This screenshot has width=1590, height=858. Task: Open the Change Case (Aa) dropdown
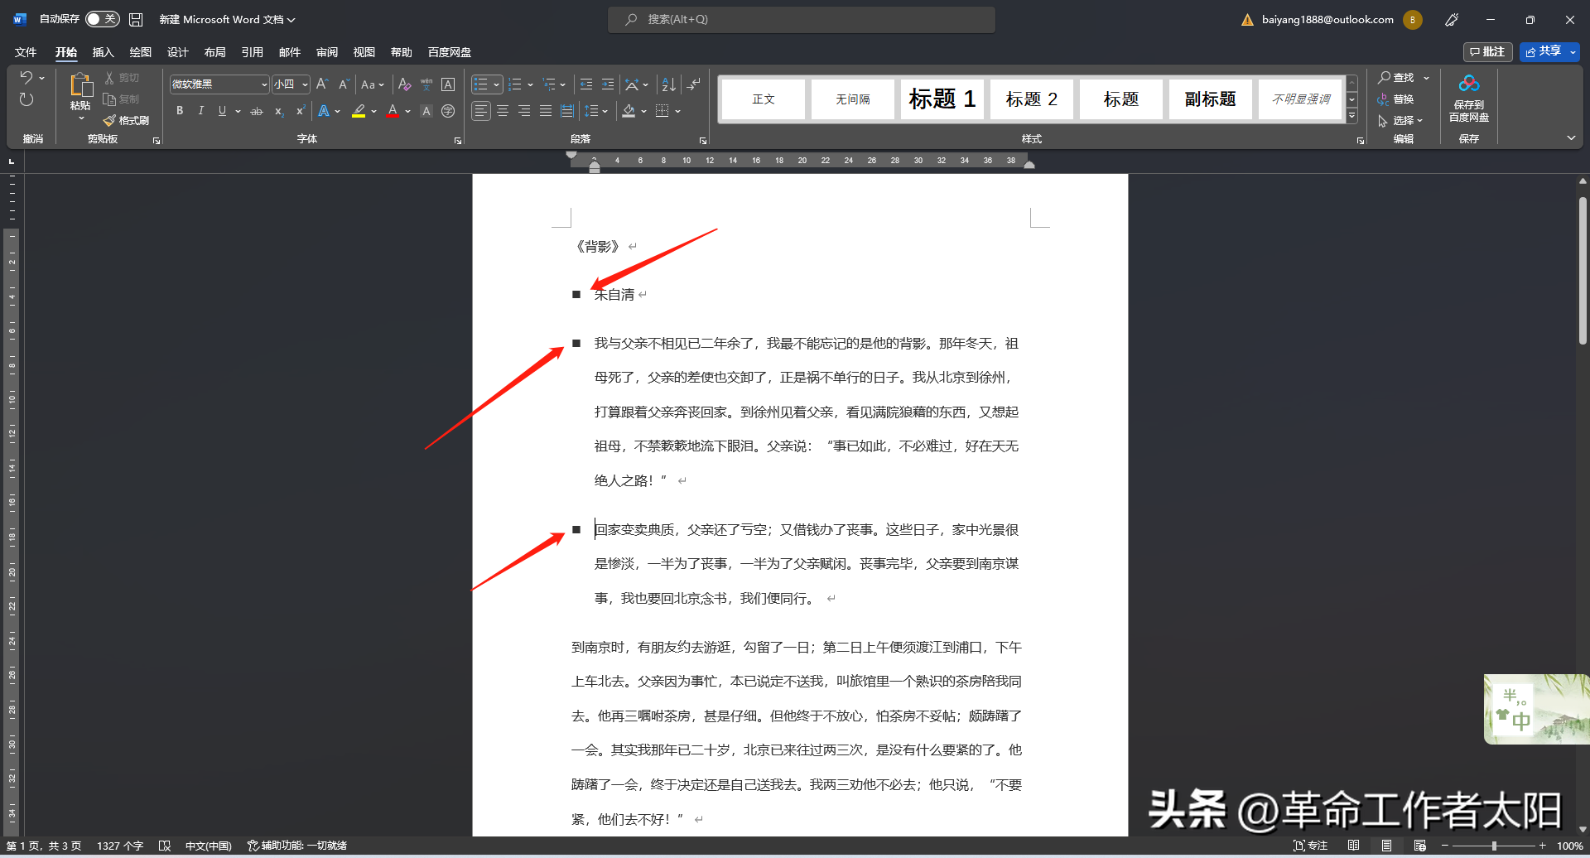pyautogui.click(x=372, y=84)
